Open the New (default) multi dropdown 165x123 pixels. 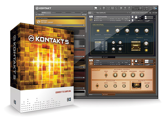[x=95, y=13]
